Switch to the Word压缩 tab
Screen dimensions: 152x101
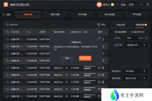[x=109, y=14]
